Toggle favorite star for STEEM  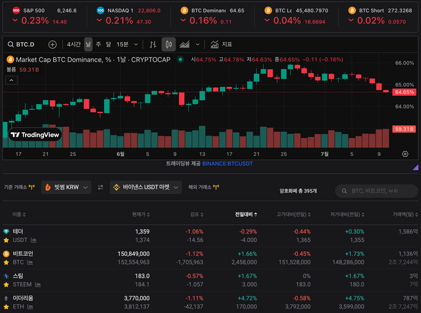click(x=6, y=285)
